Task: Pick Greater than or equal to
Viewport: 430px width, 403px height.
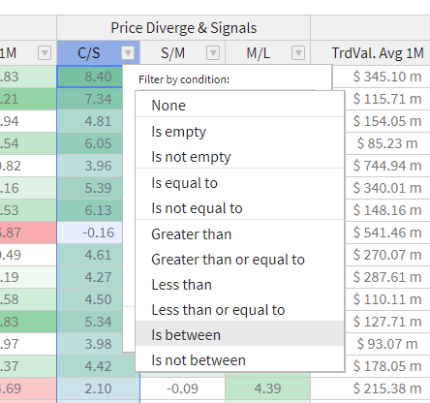Action: pos(240,260)
